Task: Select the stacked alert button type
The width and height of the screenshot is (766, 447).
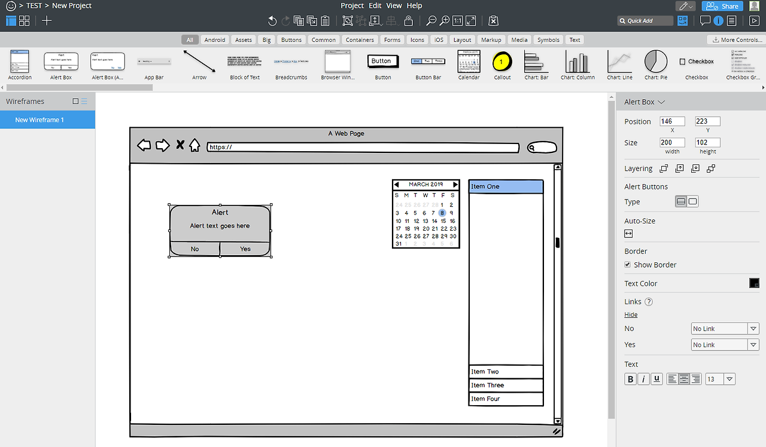Action: point(681,202)
